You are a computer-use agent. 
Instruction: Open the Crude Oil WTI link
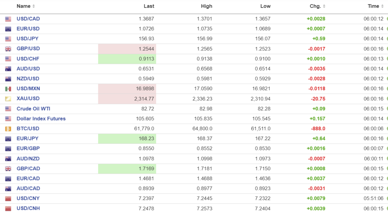(x=33, y=109)
